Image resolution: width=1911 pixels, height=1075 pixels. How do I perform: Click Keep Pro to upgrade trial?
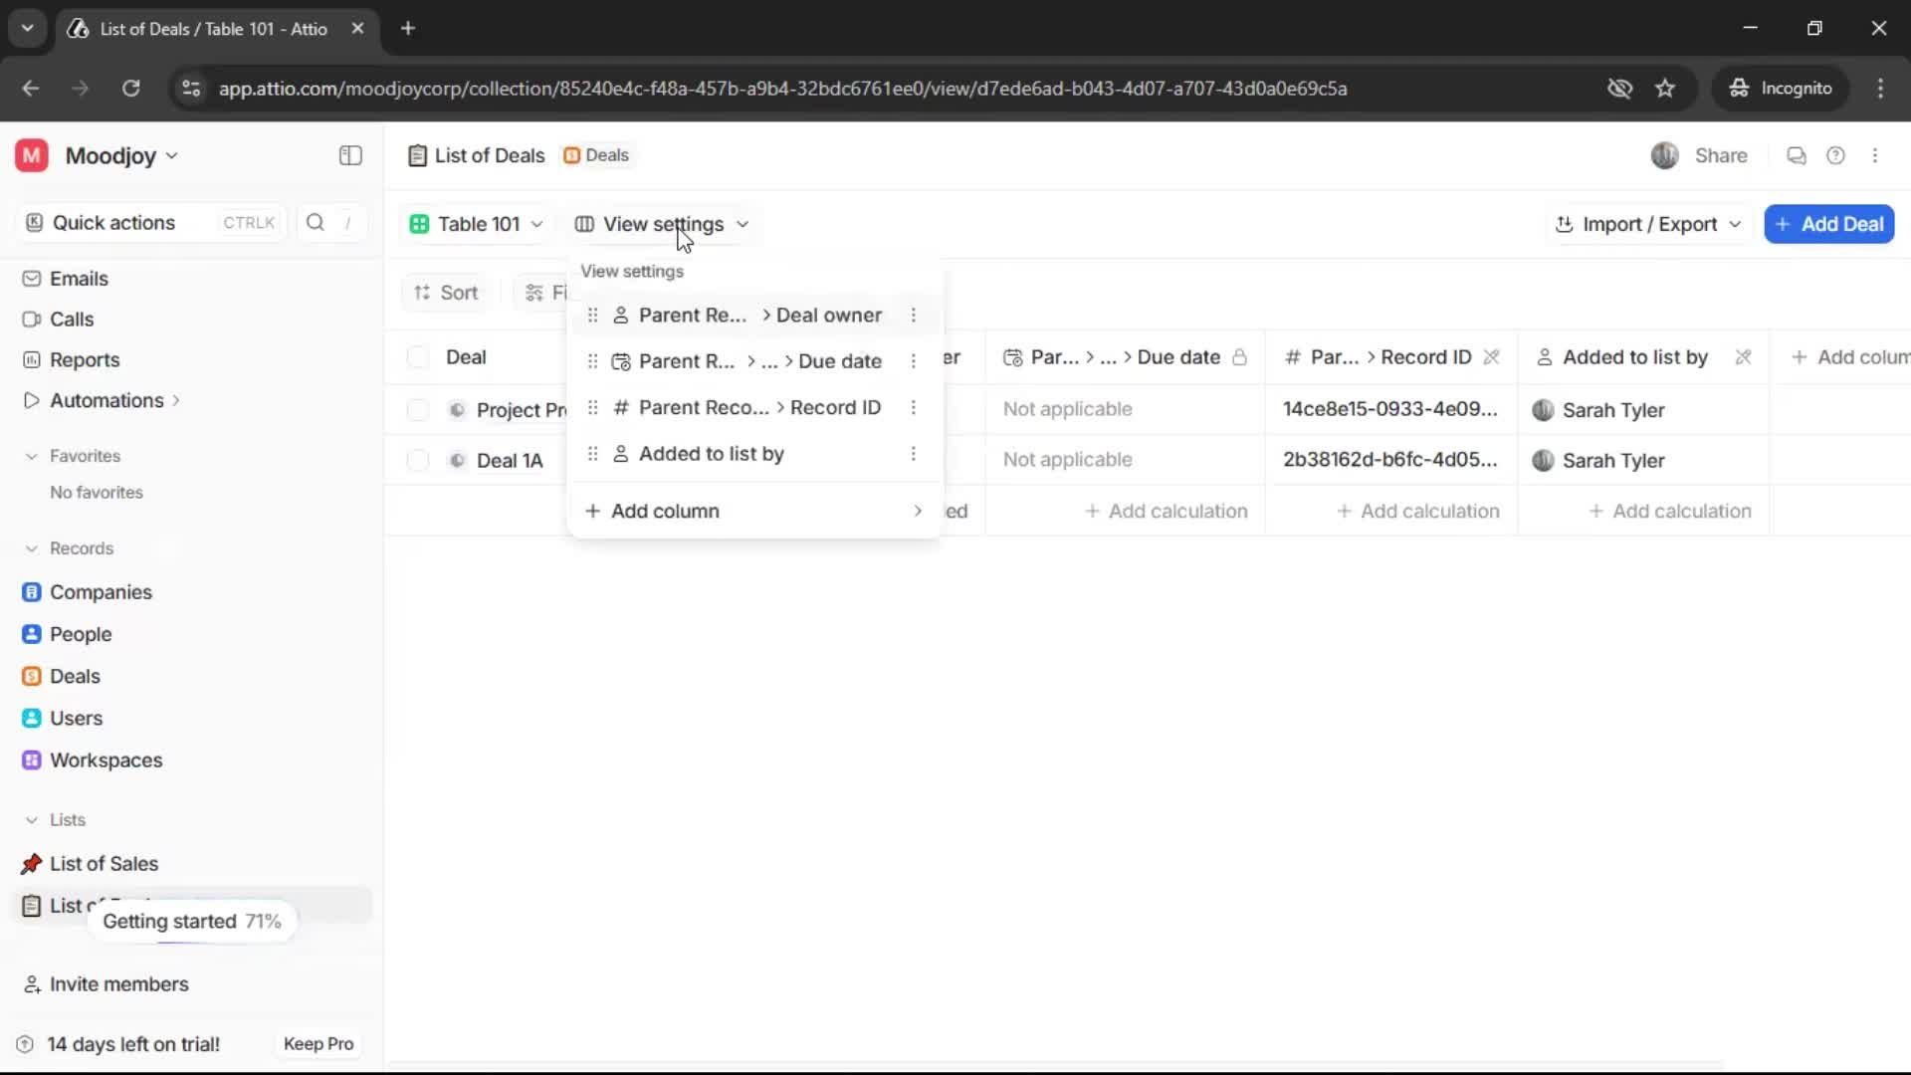click(318, 1043)
